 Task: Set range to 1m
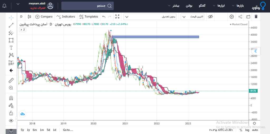42,130
